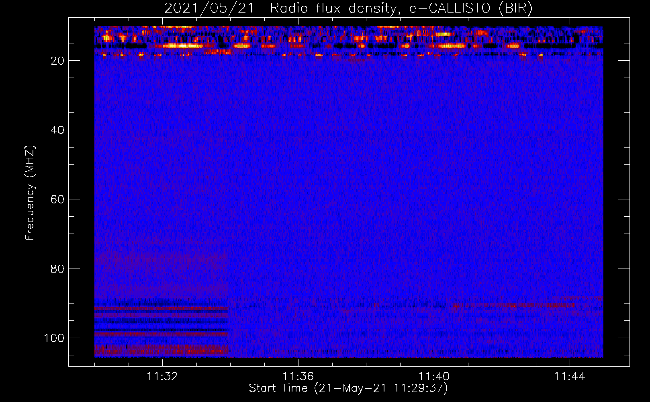Image resolution: width=650 pixels, height=402 pixels.
Task: Click the 11:36 time tick label
Action: 298,377
